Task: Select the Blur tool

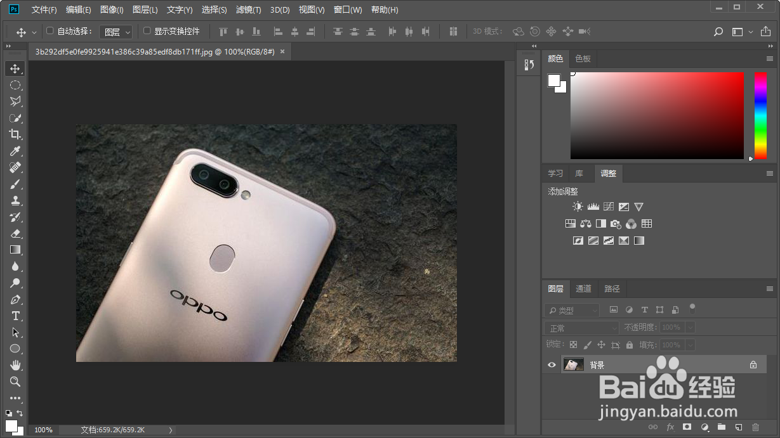Action: click(x=15, y=266)
